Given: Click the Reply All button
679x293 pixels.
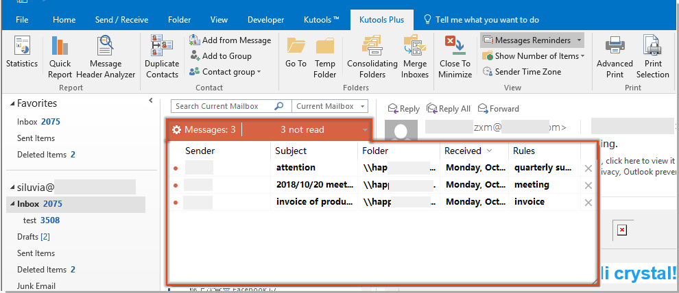Looking at the screenshot, I should coord(449,108).
